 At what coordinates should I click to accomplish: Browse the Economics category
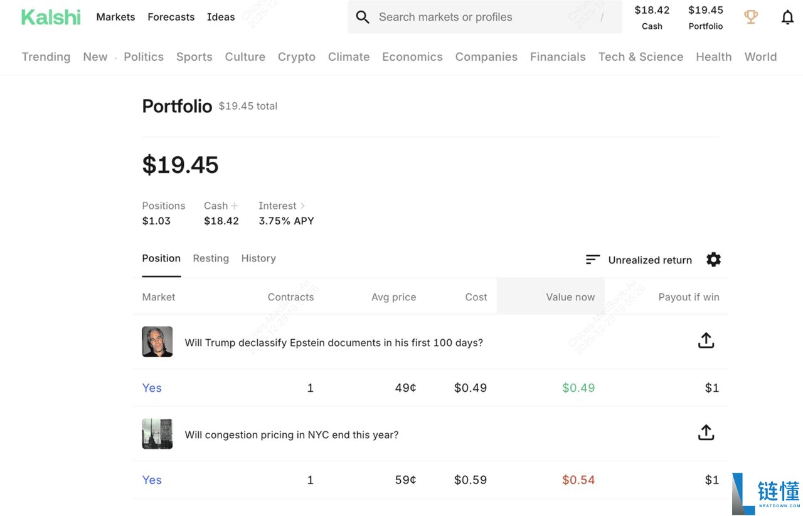(x=412, y=56)
